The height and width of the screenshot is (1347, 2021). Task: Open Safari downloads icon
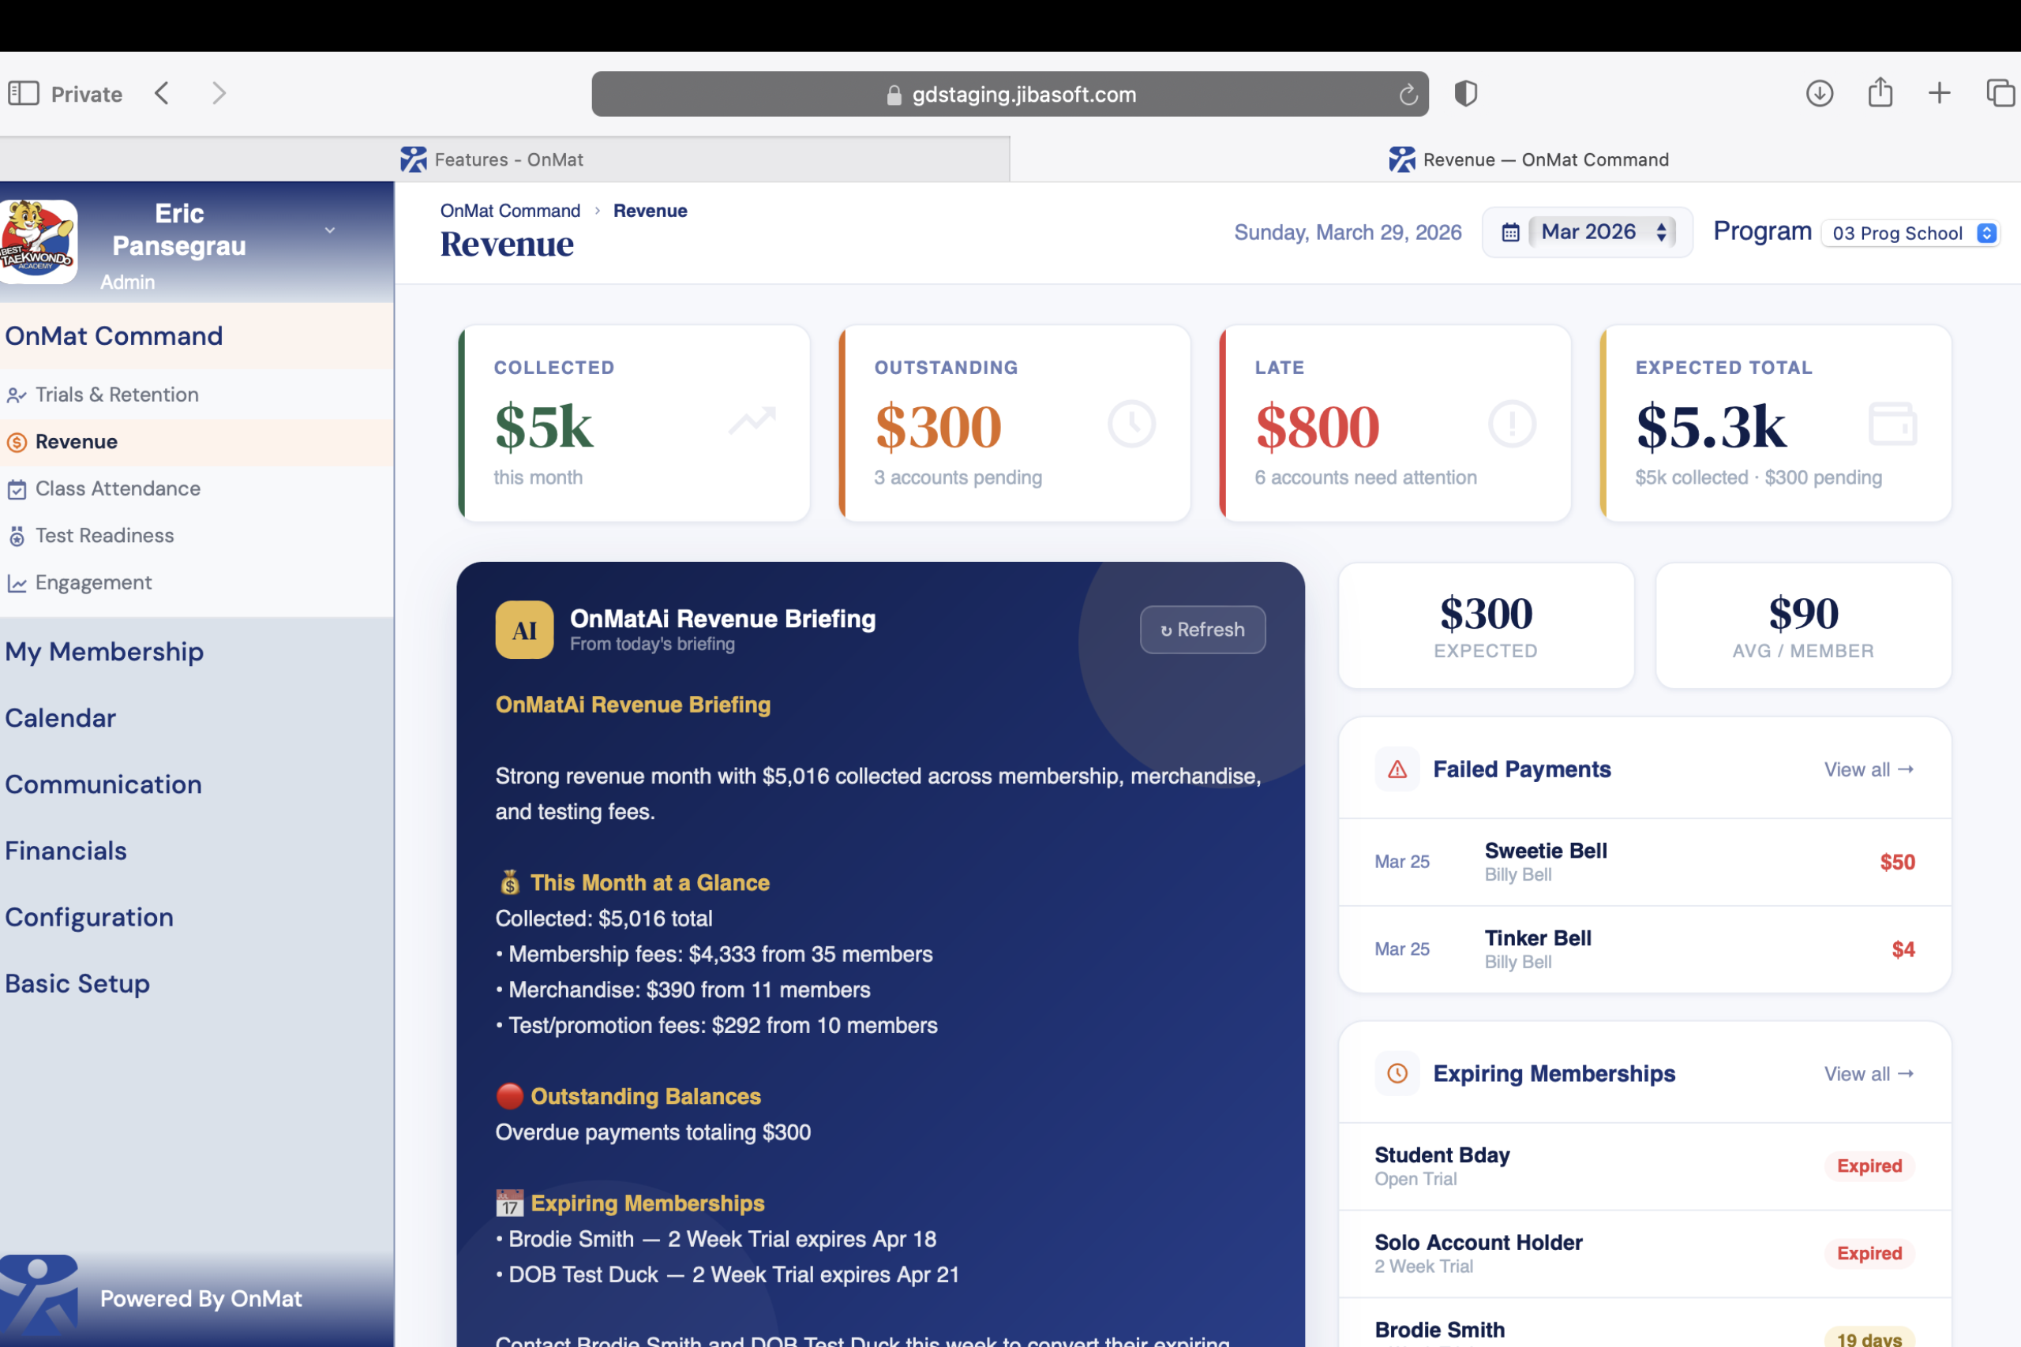(1819, 93)
